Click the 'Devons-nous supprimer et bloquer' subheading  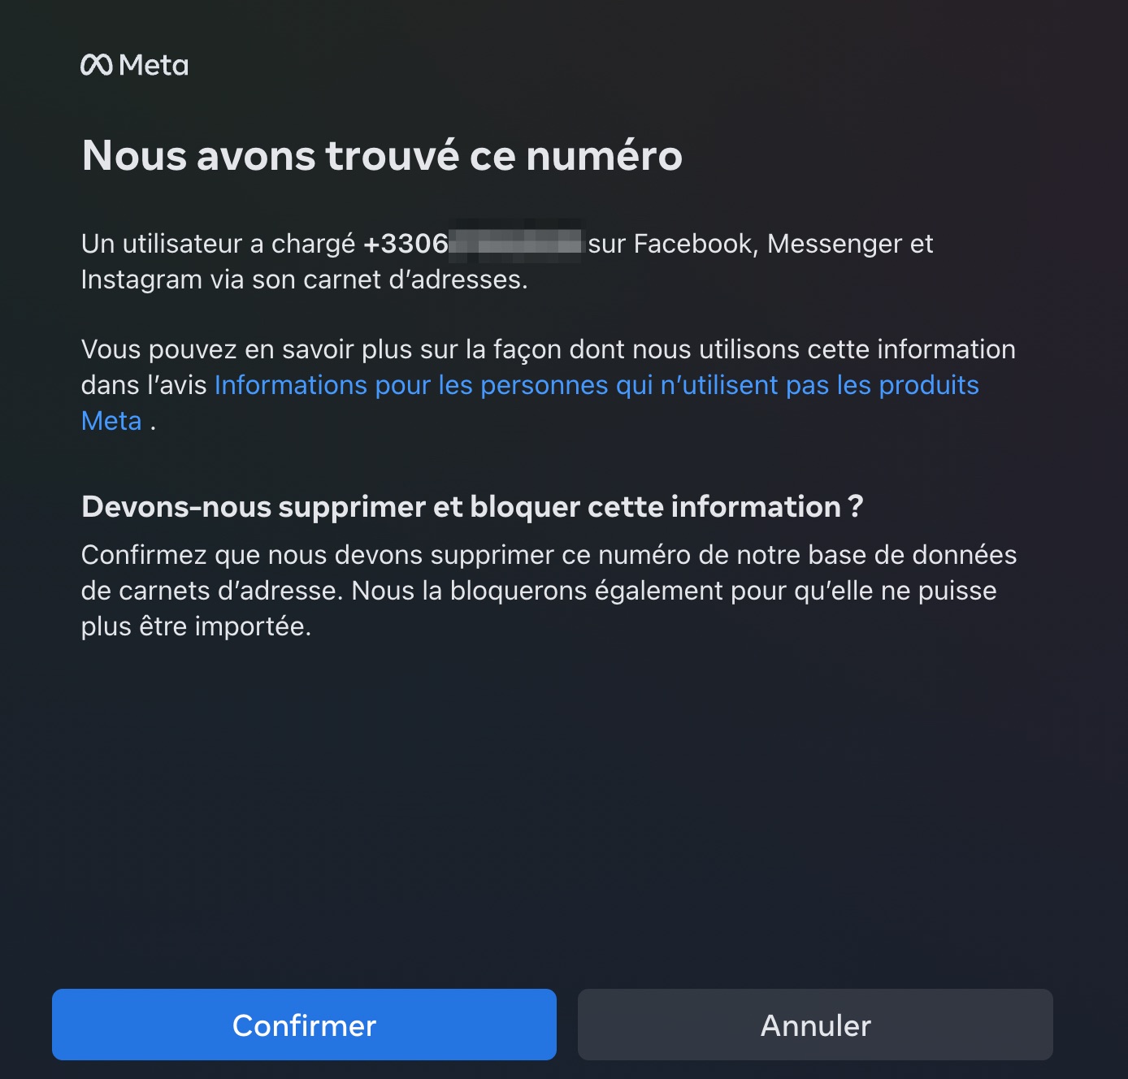pos(472,506)
